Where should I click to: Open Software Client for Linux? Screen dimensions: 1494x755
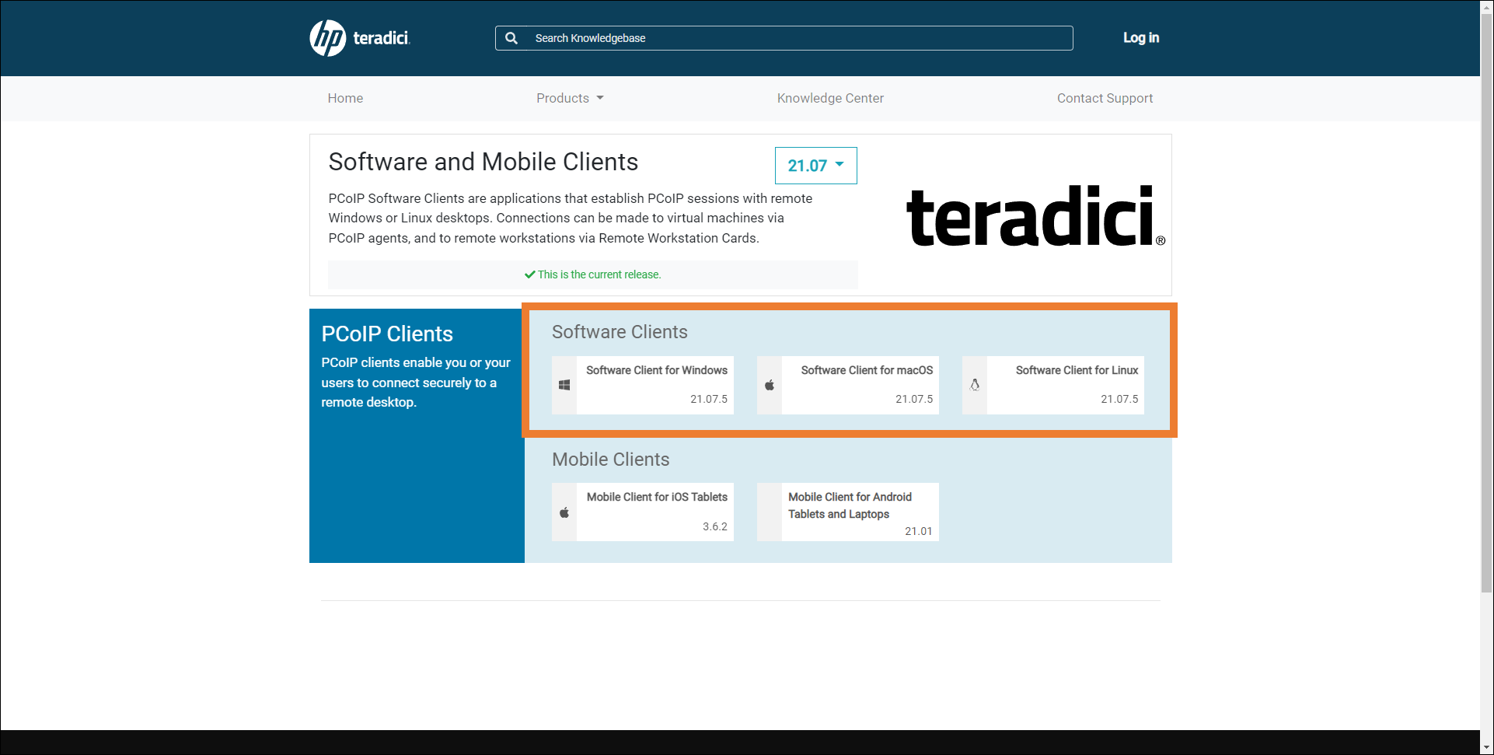pos(1053,385)
